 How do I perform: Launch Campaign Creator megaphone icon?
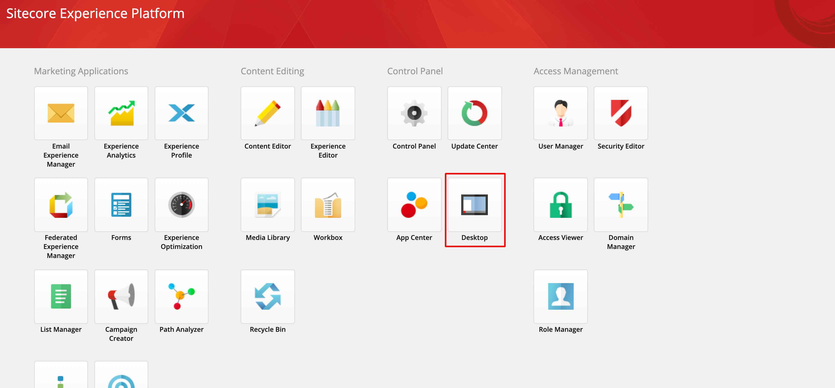[121, 296]
